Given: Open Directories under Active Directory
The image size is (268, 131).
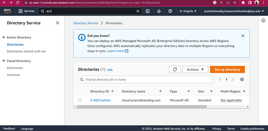Looking at the screenshot, I should coord(15,45).
